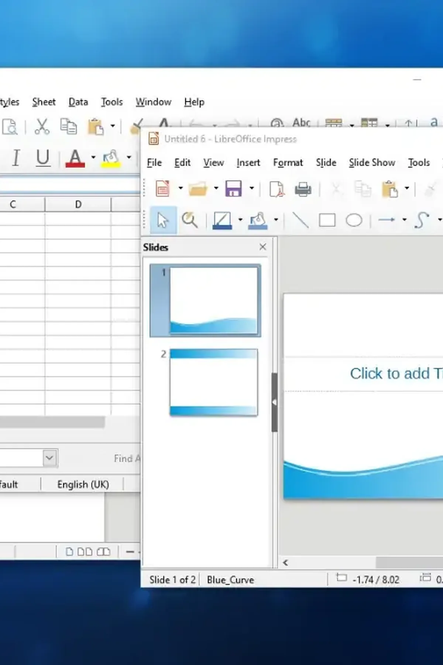
Task: Select slide 2 thumbnail
Action: (x=213, y=382)
